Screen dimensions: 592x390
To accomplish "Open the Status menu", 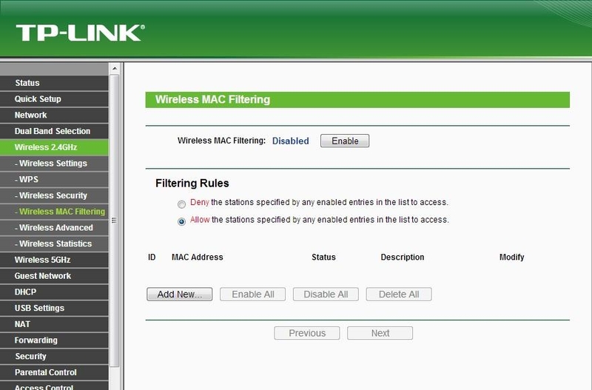I will point(54,83).
